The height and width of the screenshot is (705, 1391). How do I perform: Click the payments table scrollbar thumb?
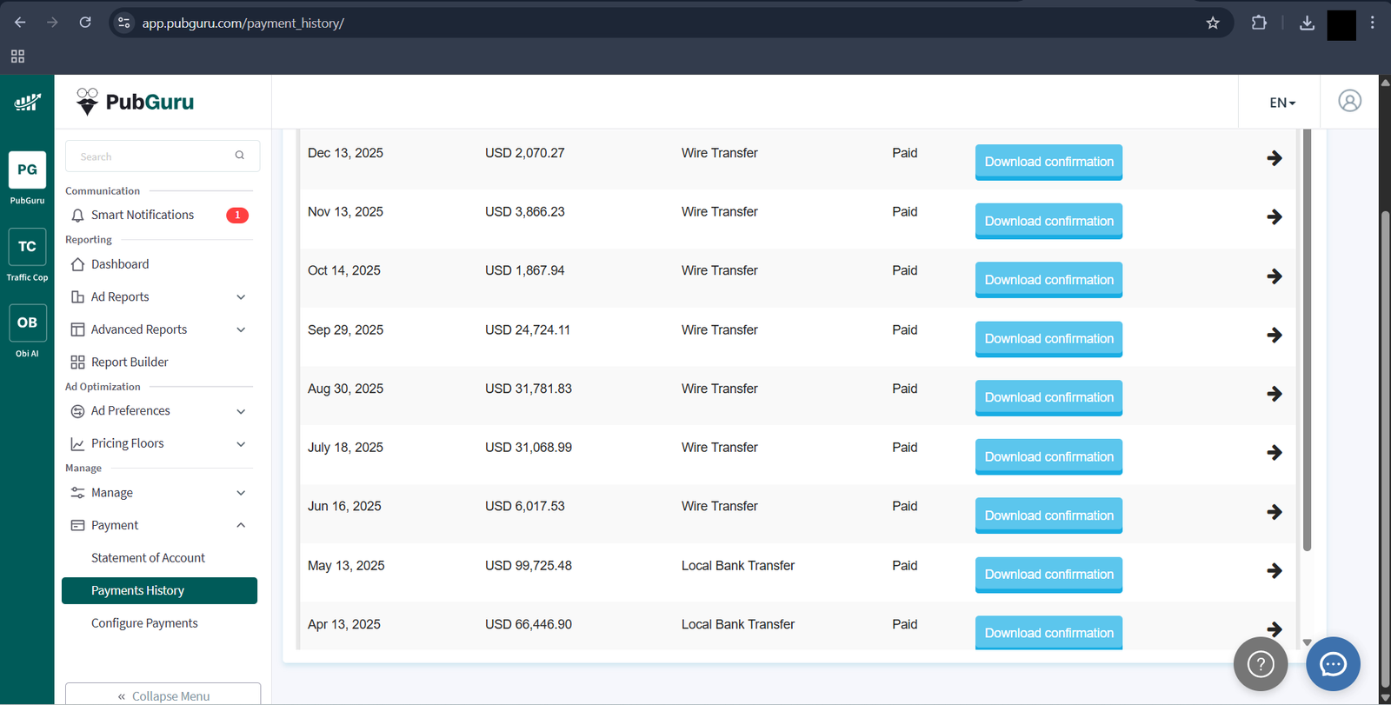click(x=1307, y=339)
